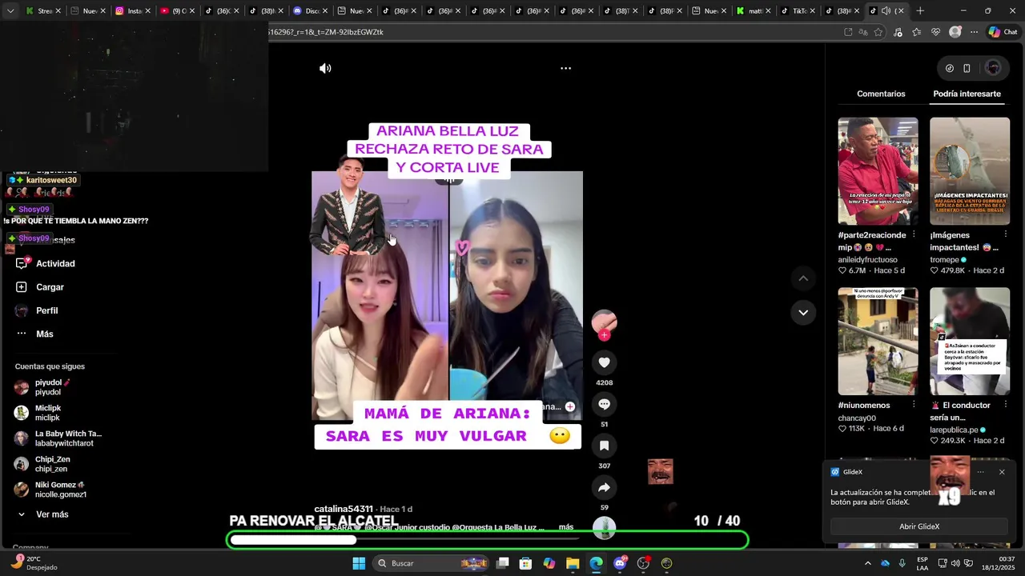The image size is (1025, 576).
Task: Open the 'El conductor sería un...' thumbnail
Action: [x=970, y=342]
